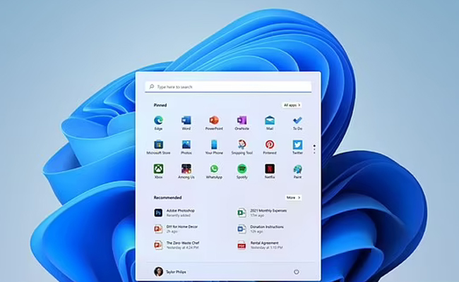Open The Zero Waste Chef file

pyautogui.click(x=177, y=245)
